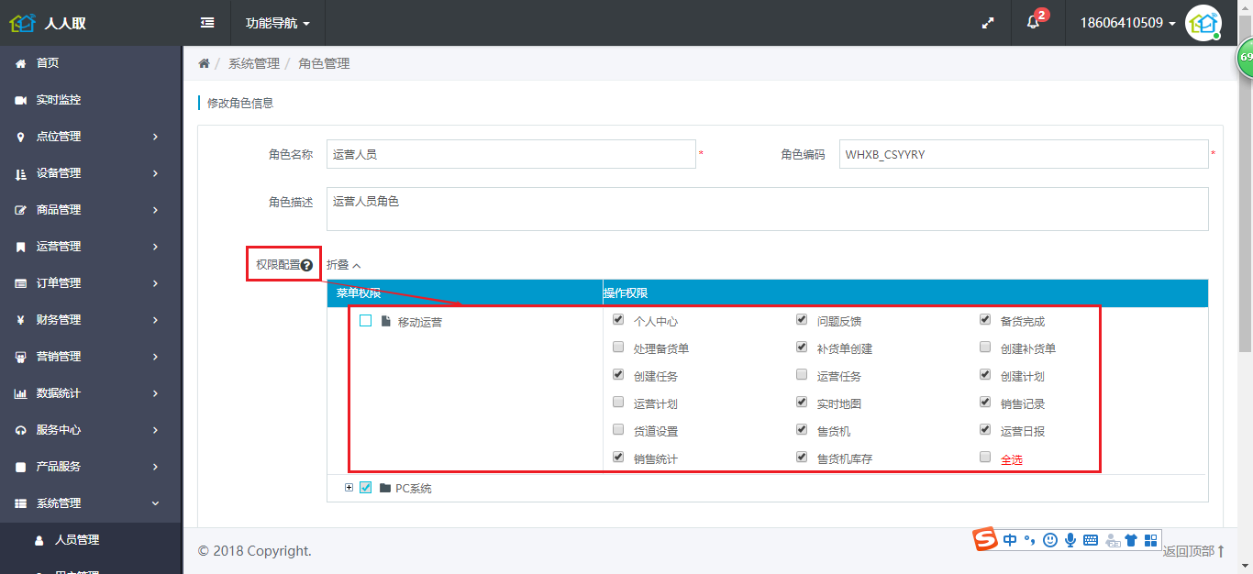The height and width of the screenshot is (574, 1253).
Task: Uncheck the 备货完成 checkbox
Action: [985, 320]
